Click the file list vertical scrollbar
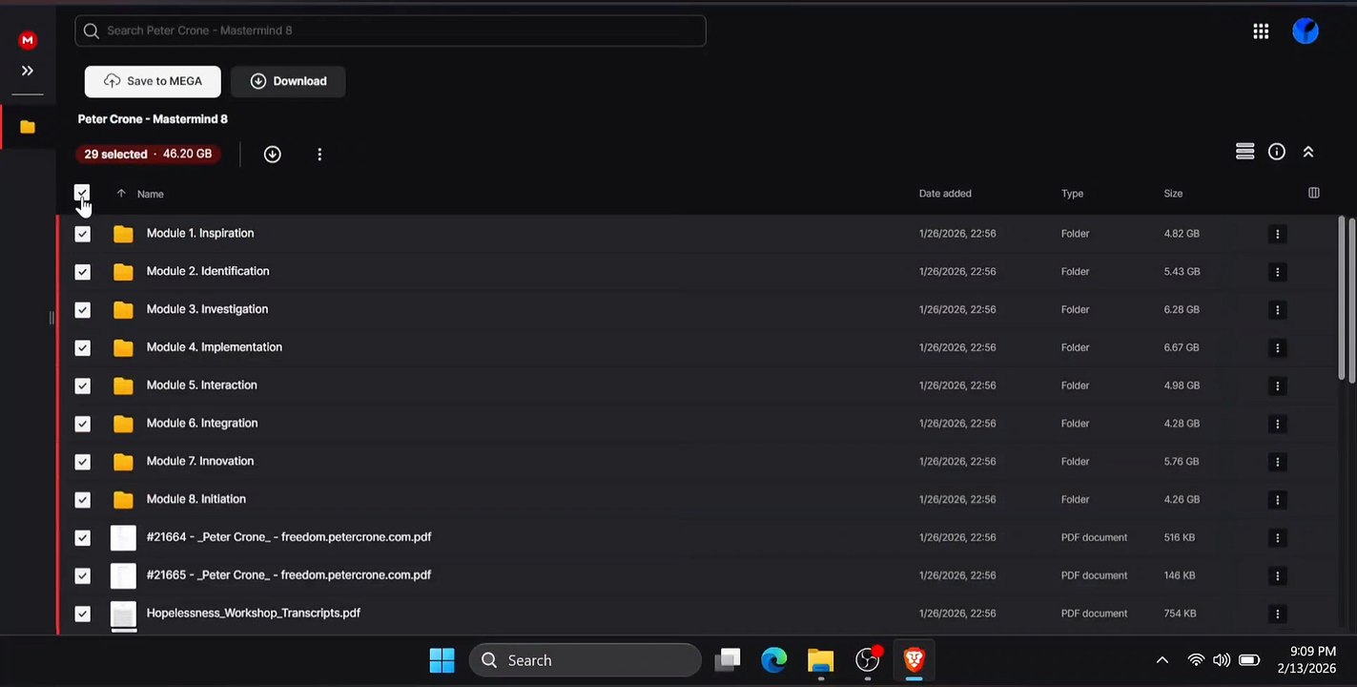Image resolution: width=1357 pixels, height=687 pixels. click(1341, 300)
